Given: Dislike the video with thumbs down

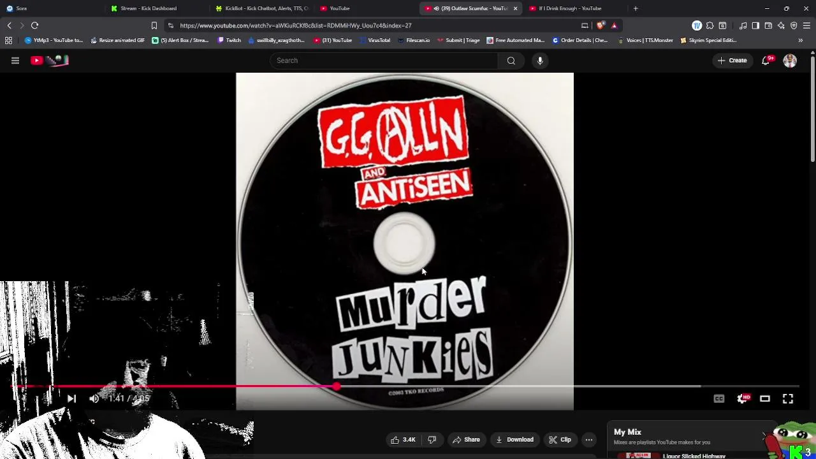Looking at the screenshot, I should click(x=432, y=439).
